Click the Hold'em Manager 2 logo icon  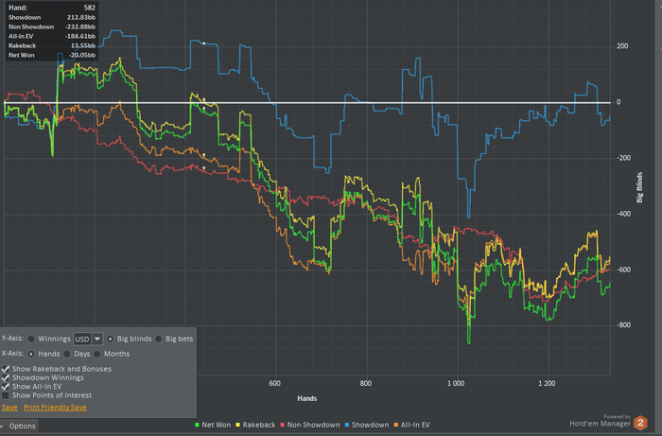pyautogui.click(x=640, y=423)
